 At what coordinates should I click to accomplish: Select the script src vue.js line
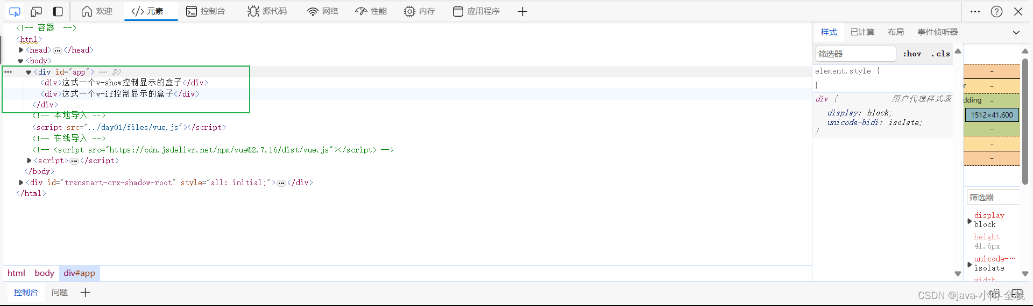129,127
